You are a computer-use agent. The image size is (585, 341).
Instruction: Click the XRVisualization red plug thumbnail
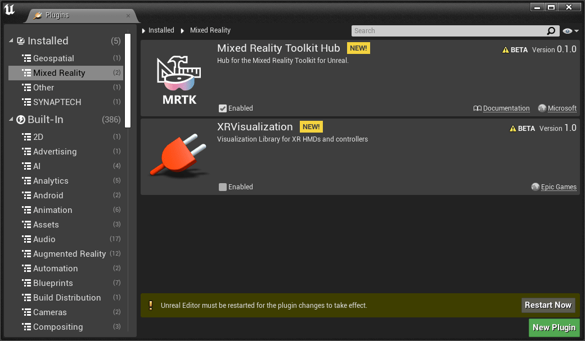[179, 156]
